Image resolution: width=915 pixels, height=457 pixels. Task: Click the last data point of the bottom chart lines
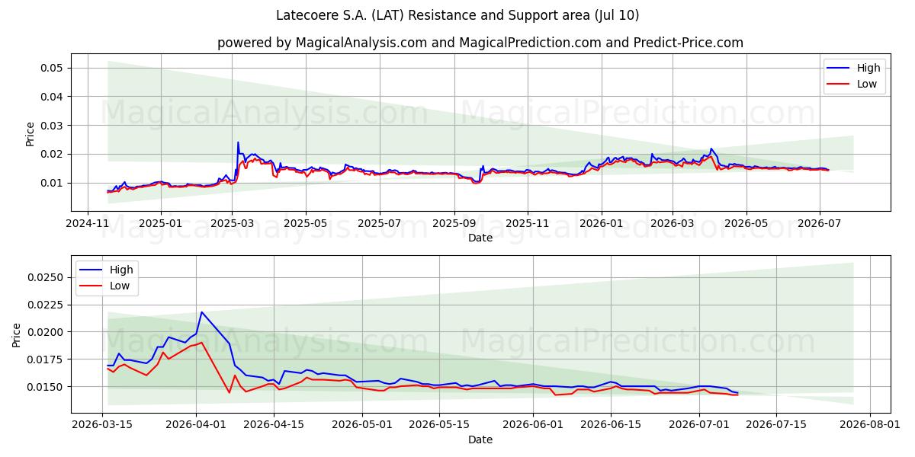(x=737, y=394)
